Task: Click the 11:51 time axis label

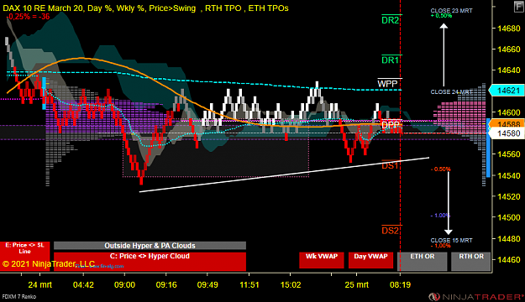Action: click(249, 285)
